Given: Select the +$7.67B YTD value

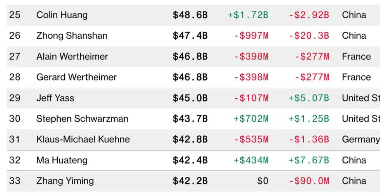Looking at the screenshot, I should coord(309,160).
